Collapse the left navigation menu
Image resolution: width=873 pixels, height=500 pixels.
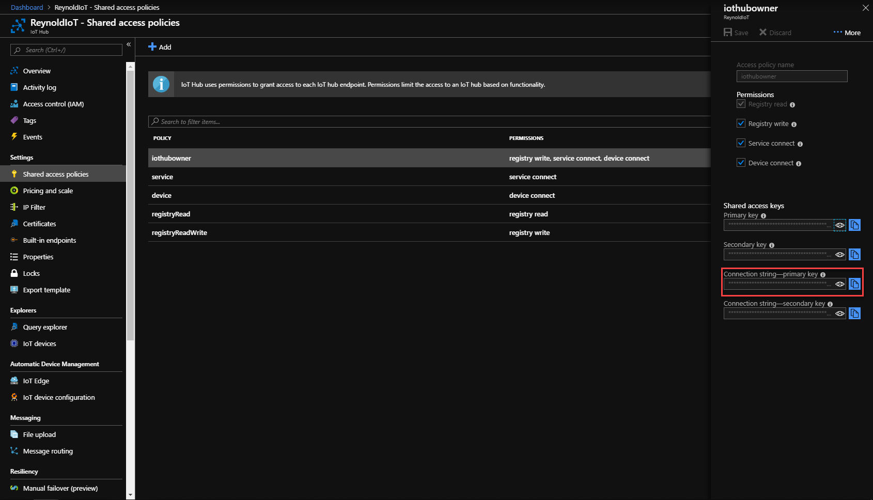pos(129,44)
